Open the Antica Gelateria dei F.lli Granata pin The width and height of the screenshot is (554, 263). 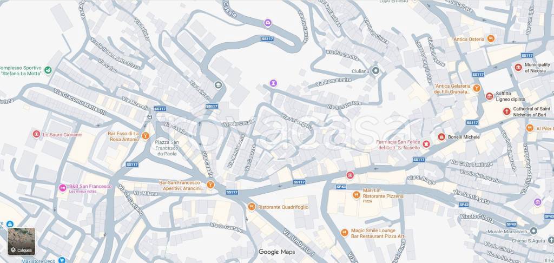pyautogui.click(x=477, y=88)
